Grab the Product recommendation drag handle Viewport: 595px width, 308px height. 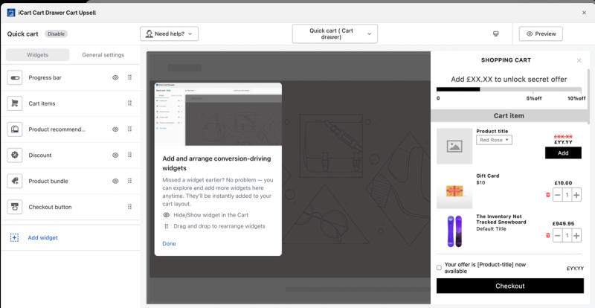(129, 129)
